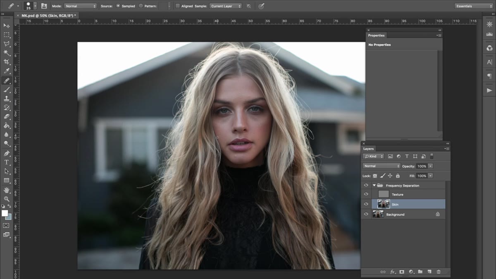
Task: Open the Sample Current Layer dropdown
Action: (x=226, y=6)
